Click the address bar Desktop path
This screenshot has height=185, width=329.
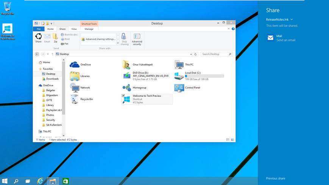pyautogui.click(x=64, y=54)
